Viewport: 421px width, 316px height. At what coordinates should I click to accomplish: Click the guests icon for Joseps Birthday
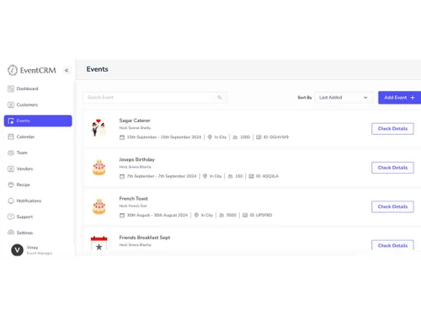tap(231, 176)
